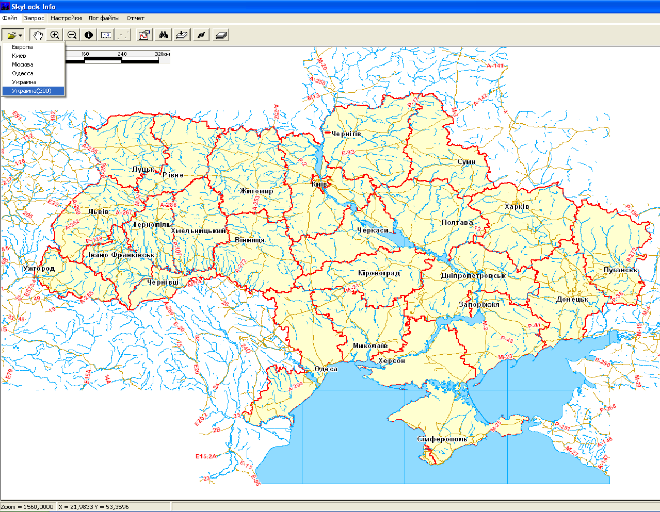Select the hand pan tool
The image size is (660, 512).
(x=38, y=35)
